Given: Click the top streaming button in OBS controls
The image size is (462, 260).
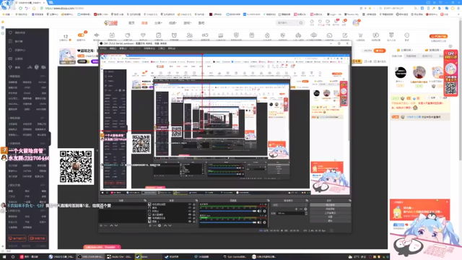Looking at the screenshot, I should [330, 205].
